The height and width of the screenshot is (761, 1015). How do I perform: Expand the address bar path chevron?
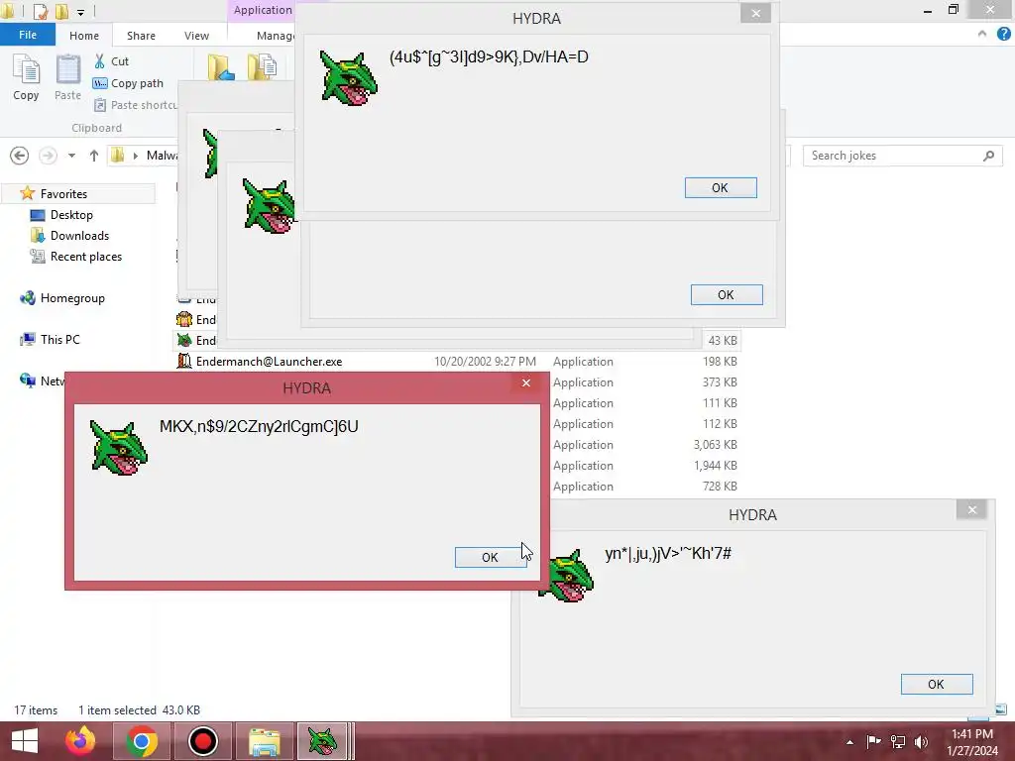click(x=135, y=156)
